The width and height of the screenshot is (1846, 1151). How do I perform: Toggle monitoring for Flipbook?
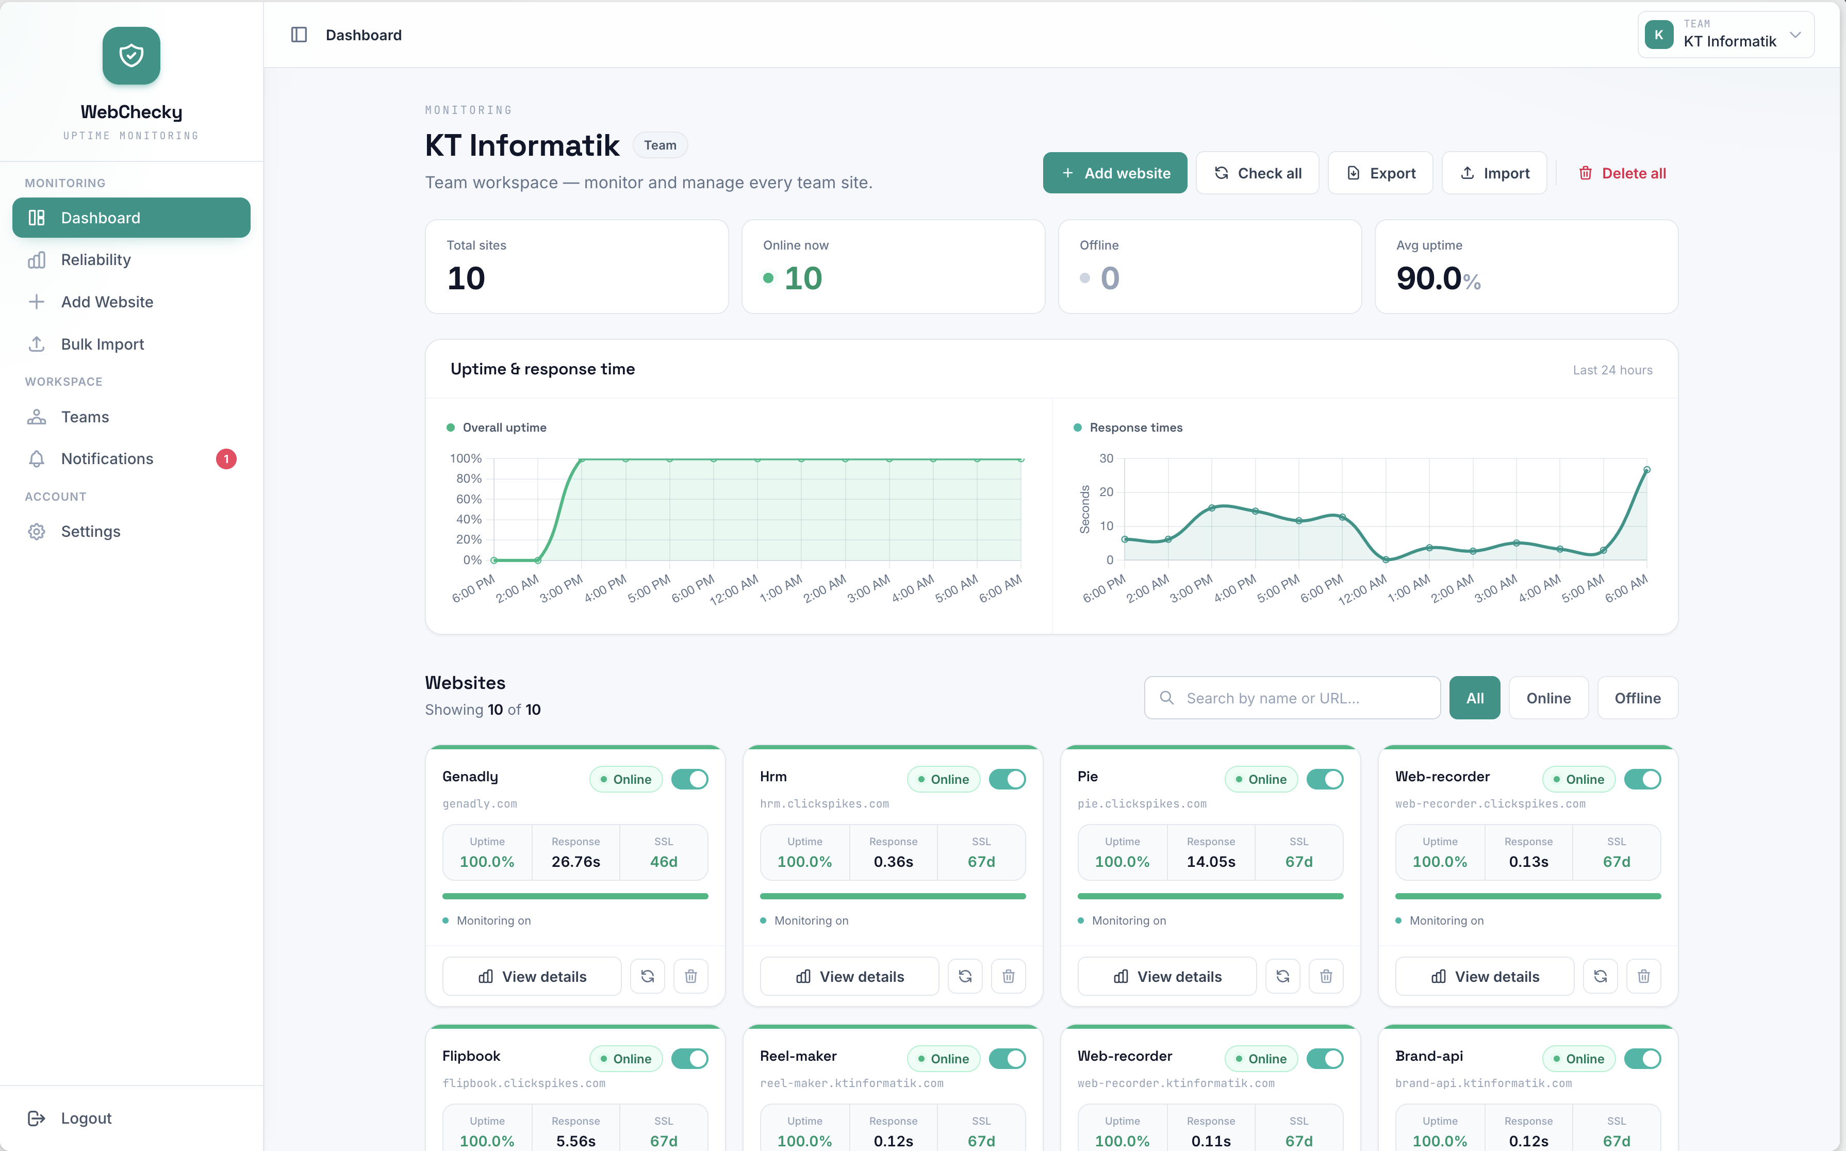point(690,1058)
